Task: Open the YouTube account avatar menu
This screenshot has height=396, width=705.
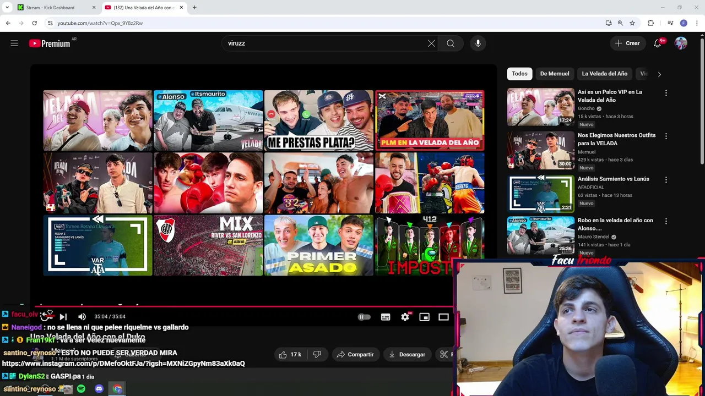Action: [681, 43]
